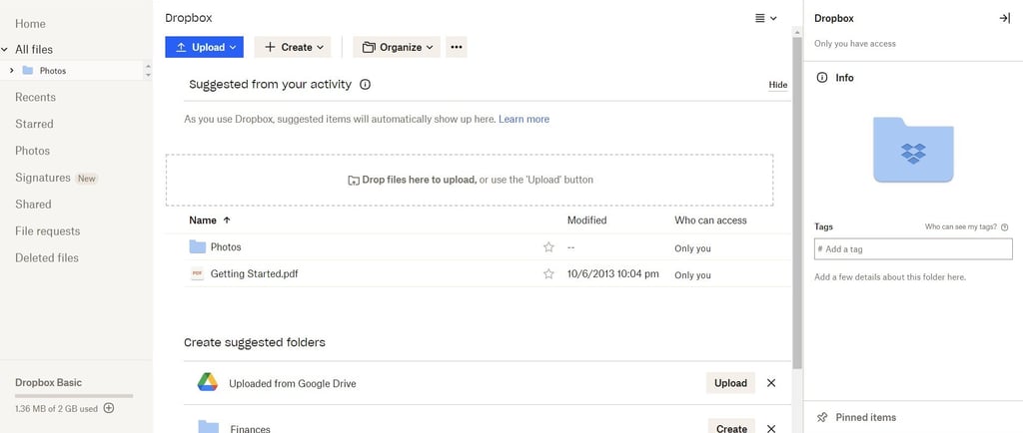Focus the Add a tag input field
This screenshot has height=433, width=1023.
point(913,248)
